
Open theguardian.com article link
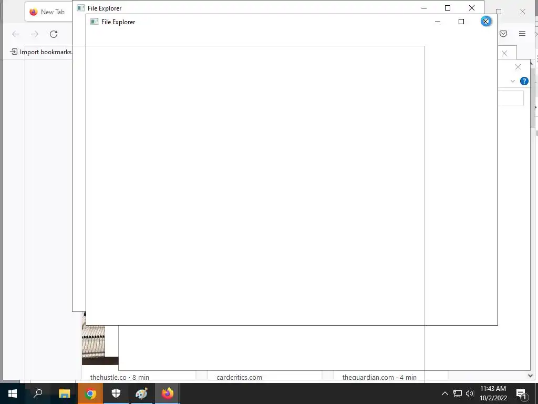379,377
